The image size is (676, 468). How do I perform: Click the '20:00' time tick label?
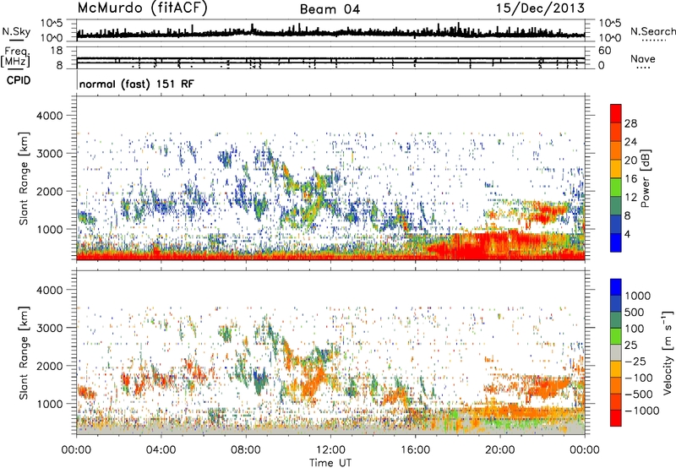pos(500,450)
